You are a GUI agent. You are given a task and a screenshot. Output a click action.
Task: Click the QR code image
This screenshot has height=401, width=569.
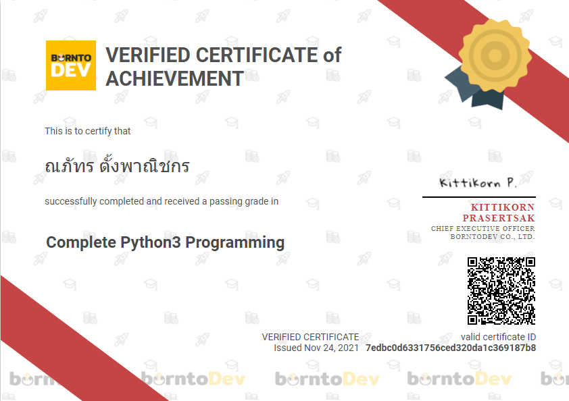[501, 291]
